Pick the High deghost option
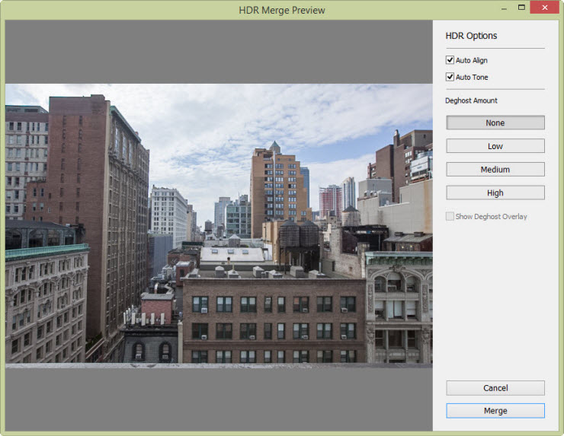 point(495,193)
